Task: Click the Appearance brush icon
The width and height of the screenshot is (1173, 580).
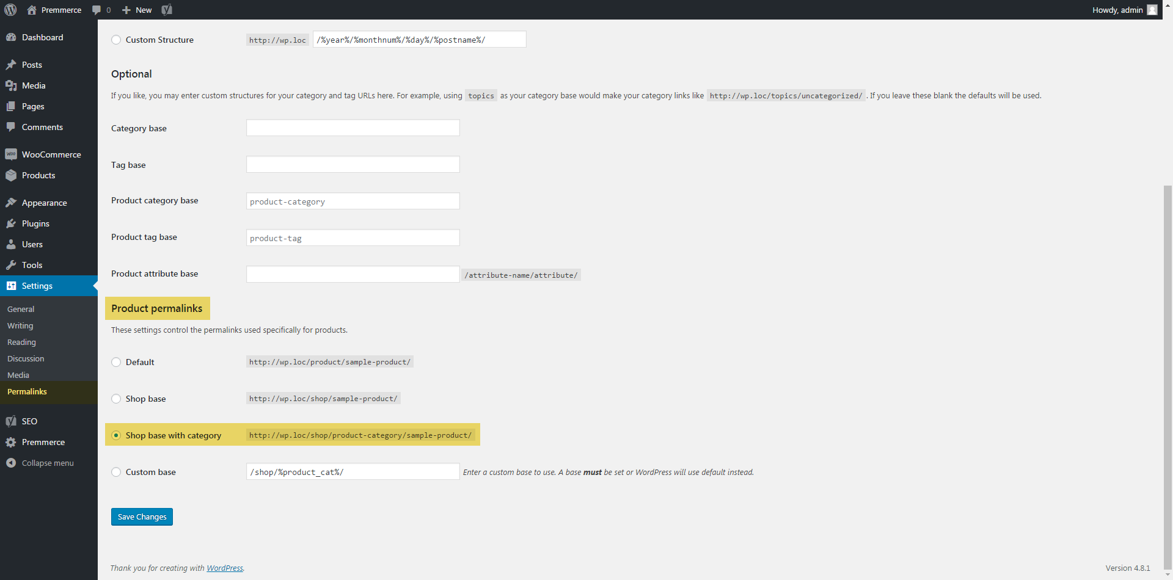Action: click(11, 203)
